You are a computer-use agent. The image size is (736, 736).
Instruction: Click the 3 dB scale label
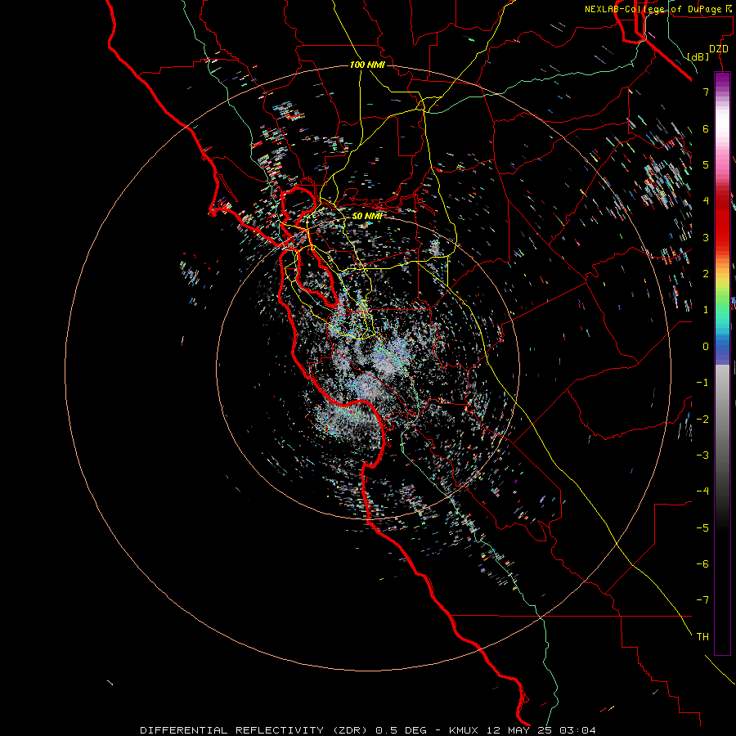706,237
